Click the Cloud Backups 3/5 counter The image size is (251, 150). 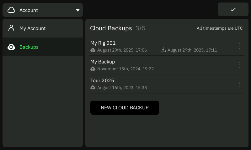click(141, 28)
